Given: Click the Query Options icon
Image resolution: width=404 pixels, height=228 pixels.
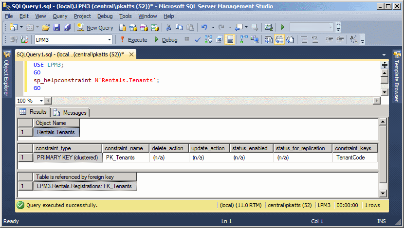Looking at the screenshot, I should (x=219, y=40).
